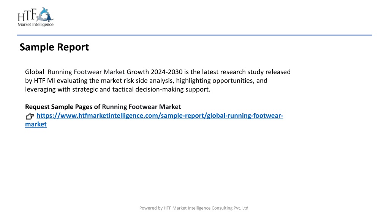Click the gray "Running Footwear Market" text in the paragraph

coord(86,72)
